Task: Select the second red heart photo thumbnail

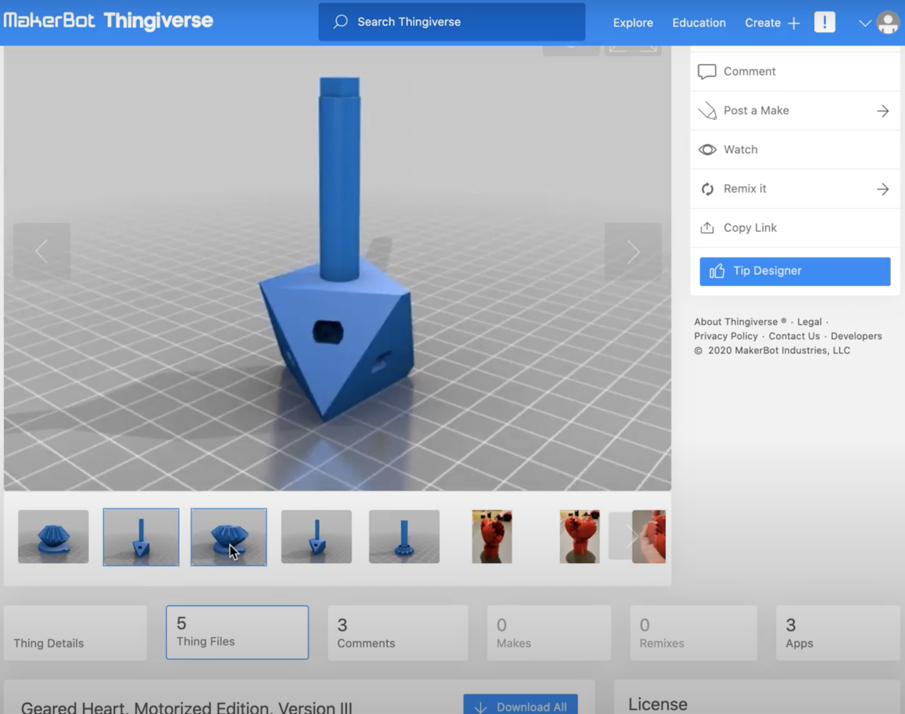Action: point(580,537)
